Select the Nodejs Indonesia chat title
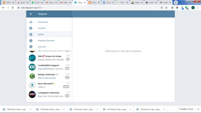The image size is (201, 113). (48, 74)
